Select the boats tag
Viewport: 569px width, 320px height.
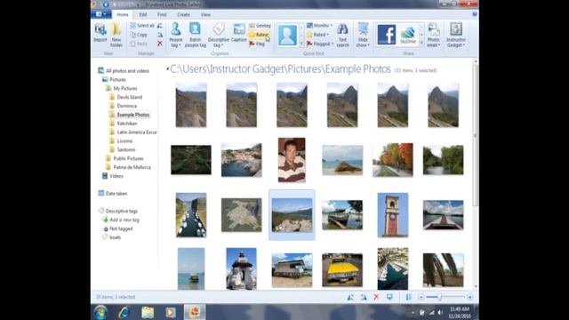[115, 237]
